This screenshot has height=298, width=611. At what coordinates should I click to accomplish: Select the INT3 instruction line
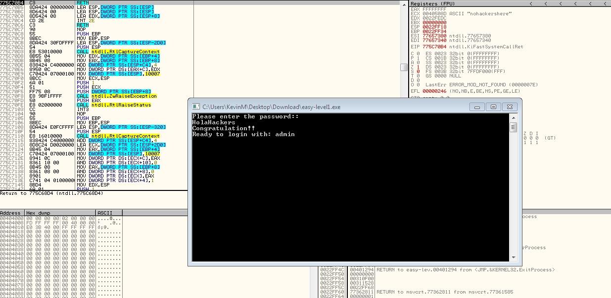coord(83,110)
